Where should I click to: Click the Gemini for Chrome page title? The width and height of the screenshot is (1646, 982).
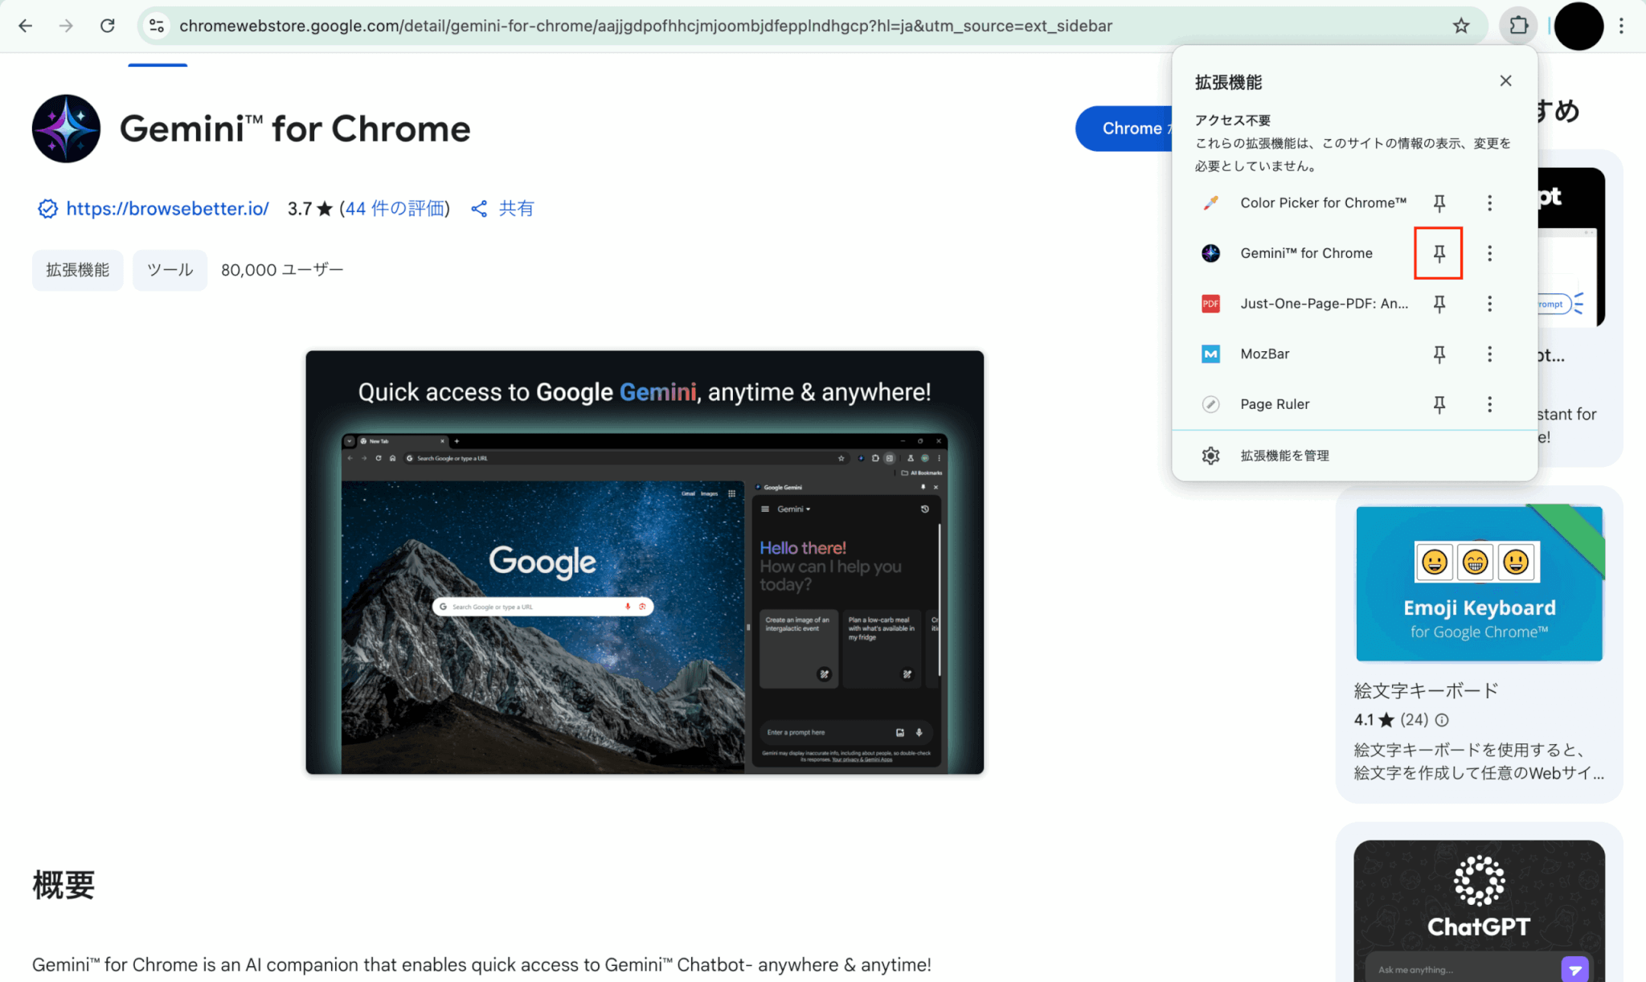point(295,129)
